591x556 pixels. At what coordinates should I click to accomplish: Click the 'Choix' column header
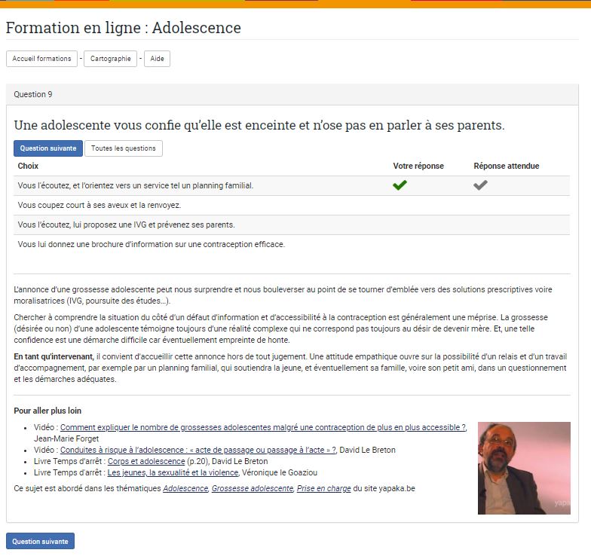pyautogui.click(x=28, y=166)
